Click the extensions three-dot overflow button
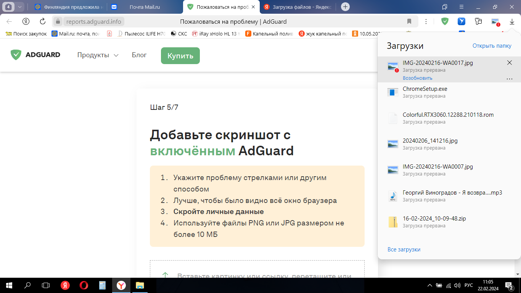 (x=426, y=22)
